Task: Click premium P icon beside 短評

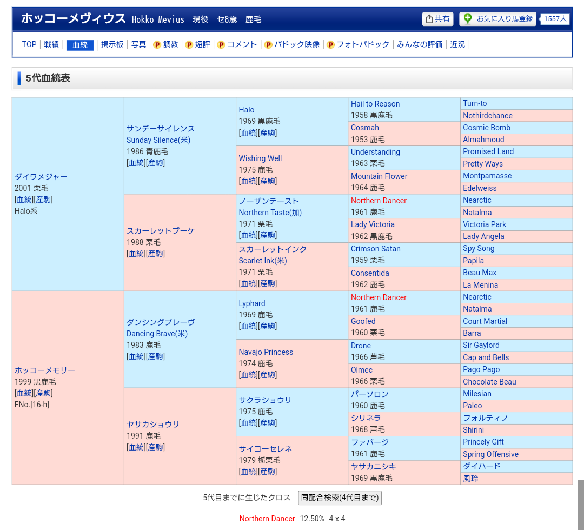Action: pyautogui.click(x=189, y=45)
